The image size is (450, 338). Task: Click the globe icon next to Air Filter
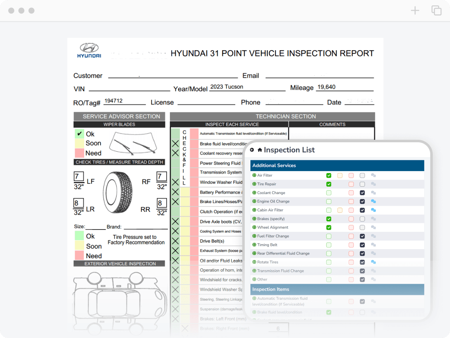(x=254, y=175)
